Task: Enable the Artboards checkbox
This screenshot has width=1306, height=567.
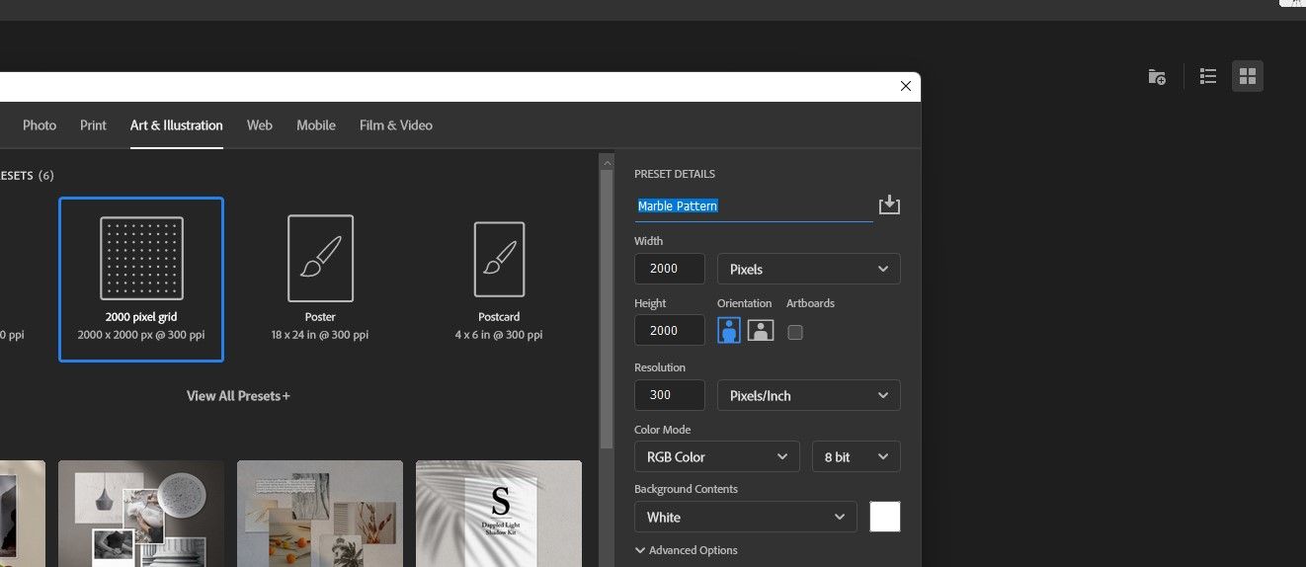Action: [795, 332]
